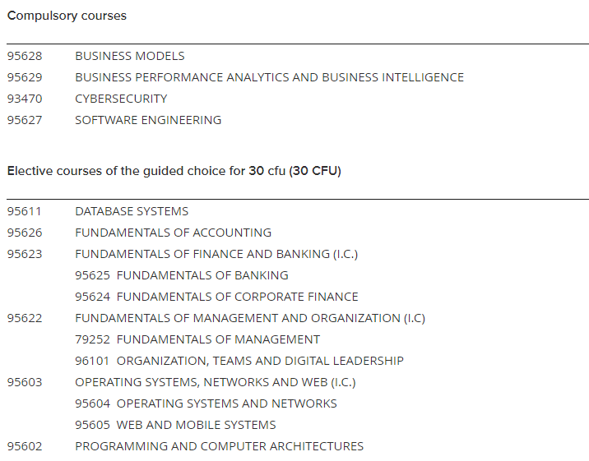Open the BUSINESS MODELS course

(130, 56)
